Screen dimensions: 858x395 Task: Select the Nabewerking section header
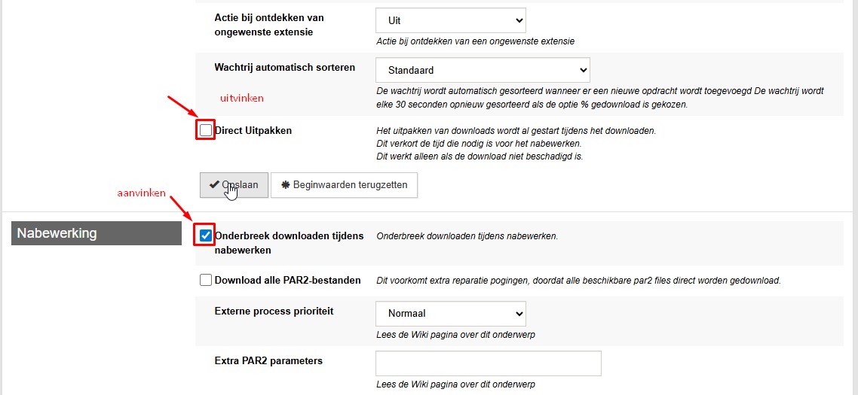click(x=97, y=233)
